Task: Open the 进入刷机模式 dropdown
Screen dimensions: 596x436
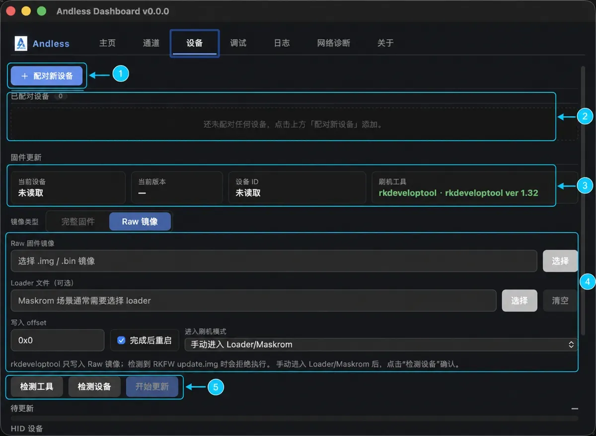Action: pyautogui.click(x=380, y=345)
